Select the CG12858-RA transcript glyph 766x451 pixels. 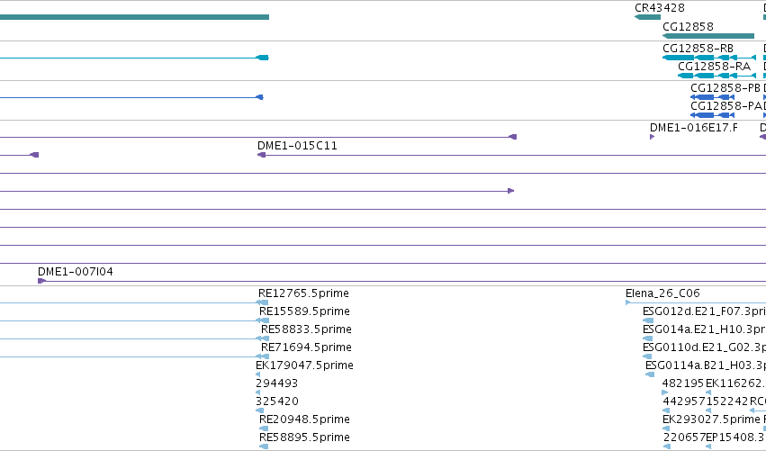pyautogui.click(x=717, y=76)
